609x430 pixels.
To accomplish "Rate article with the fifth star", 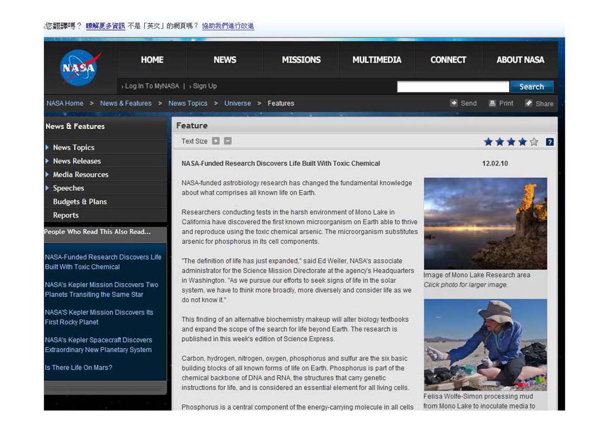I will click(x=534, y=142).
